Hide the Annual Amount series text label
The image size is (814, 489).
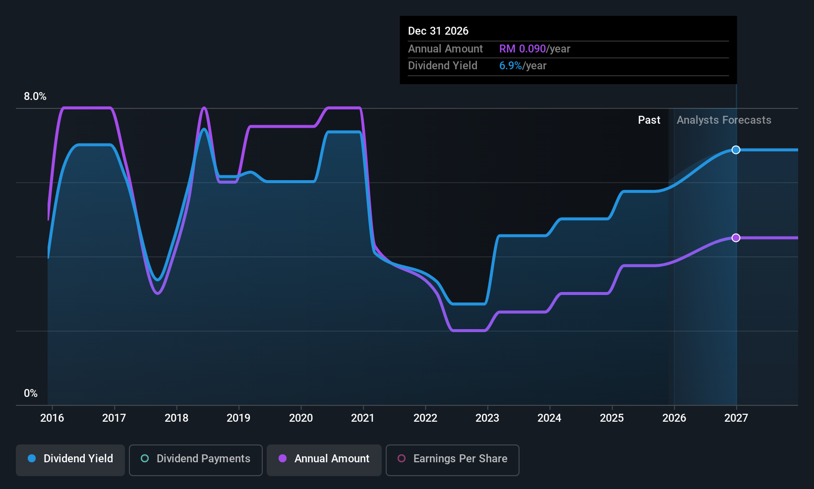(x=332, y=459)
